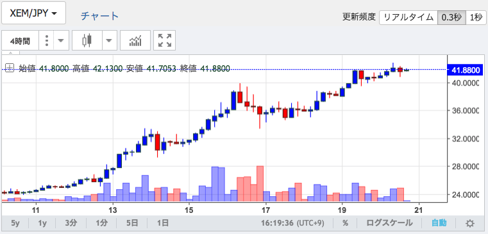Open the interval dropdown arrow
488x234 pixels.
[x=61, y=40]
